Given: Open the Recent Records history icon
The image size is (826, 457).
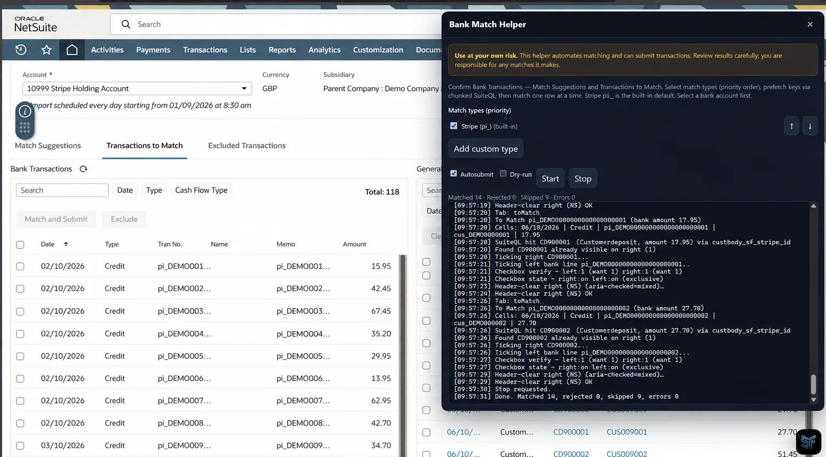Looking at the screenshot, I should (21, 50).
